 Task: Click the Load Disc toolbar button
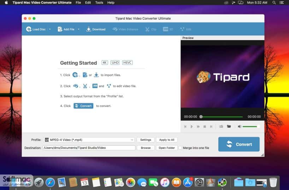[x=36, y=29]
